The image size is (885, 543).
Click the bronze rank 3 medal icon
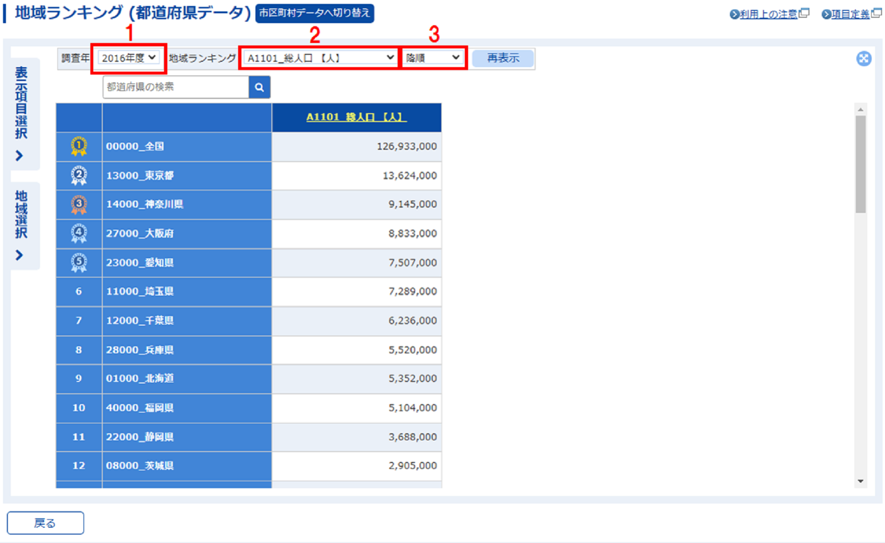point(79,204)
